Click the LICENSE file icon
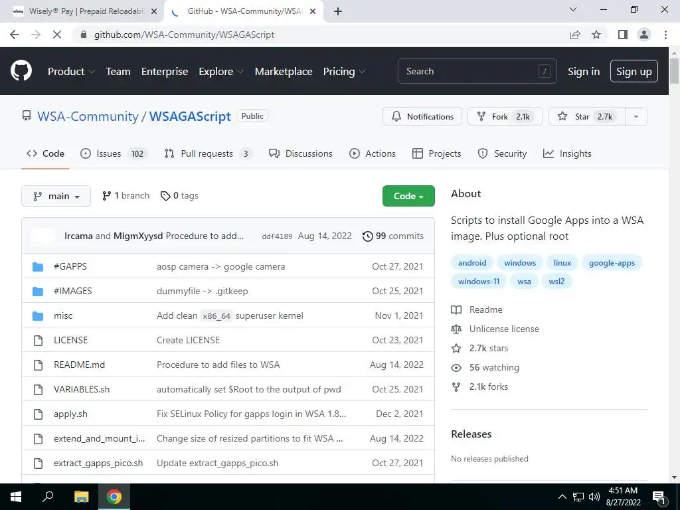 38,341
